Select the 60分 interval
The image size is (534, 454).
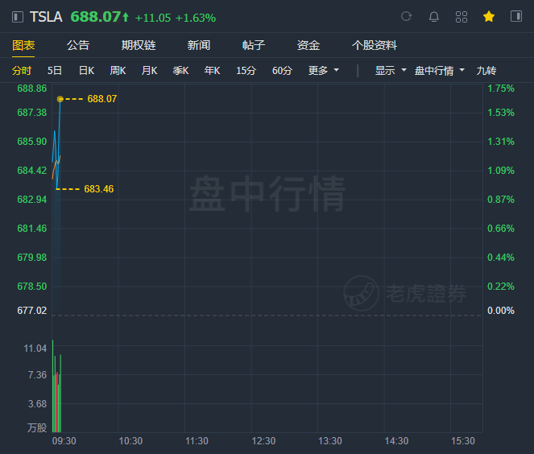coord(283,71)
